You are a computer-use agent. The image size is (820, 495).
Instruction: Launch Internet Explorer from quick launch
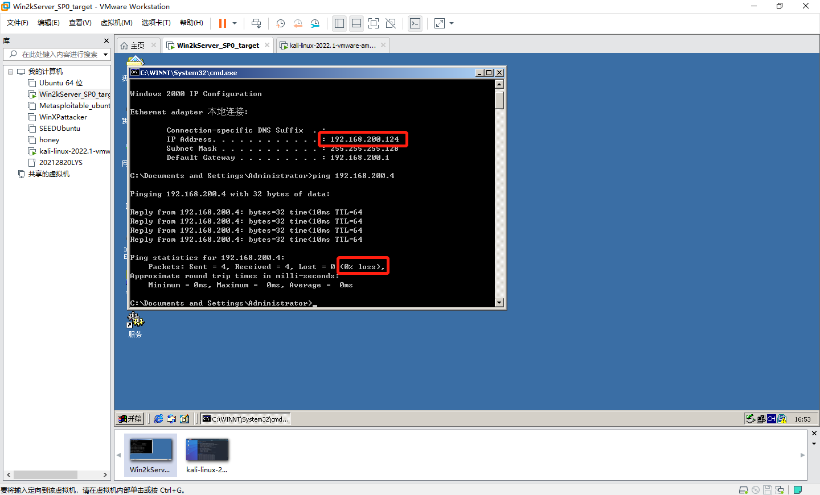tap(158, 419)
